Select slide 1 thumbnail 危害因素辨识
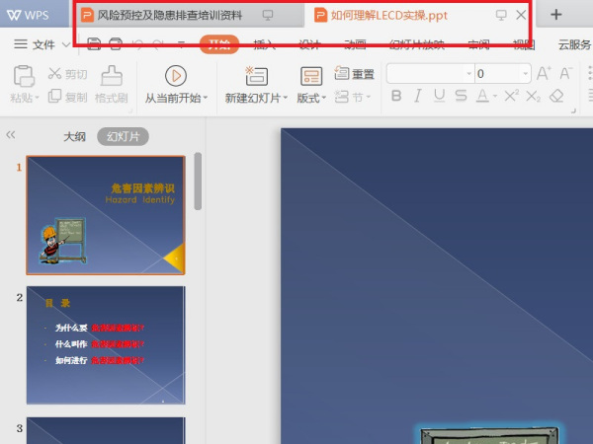The width and height of the screenshot is (593, 444). 106,215
